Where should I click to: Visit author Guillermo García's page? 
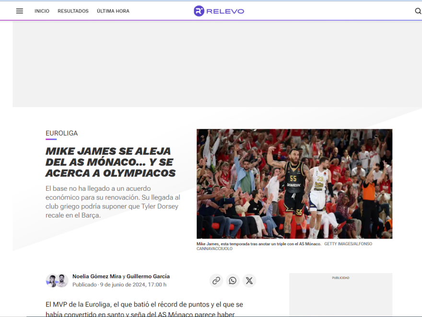pos(148,276)
